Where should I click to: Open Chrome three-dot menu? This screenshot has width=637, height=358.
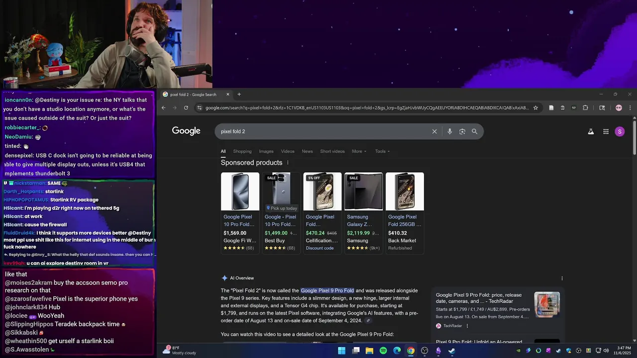630,107
